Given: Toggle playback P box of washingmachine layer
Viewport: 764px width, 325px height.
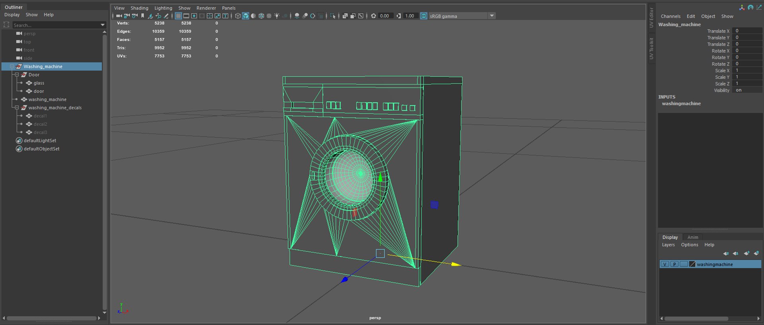Looking at the screenshot, I should (674, 264).
